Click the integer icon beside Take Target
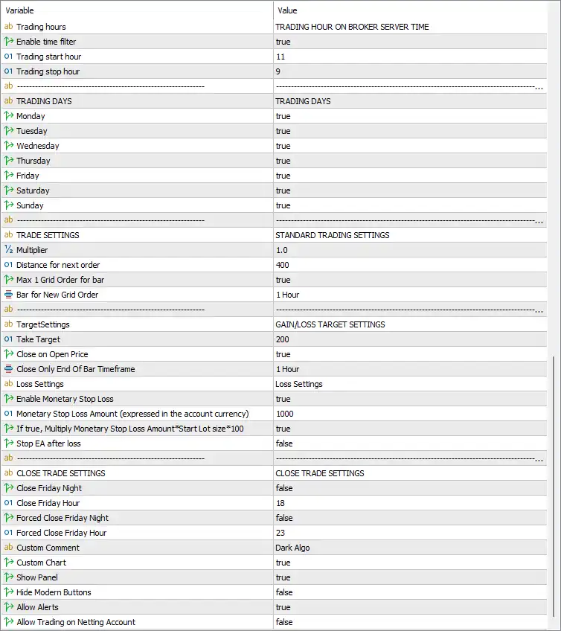561x631 pixels. pyautogui.click(x=8, y=339)
